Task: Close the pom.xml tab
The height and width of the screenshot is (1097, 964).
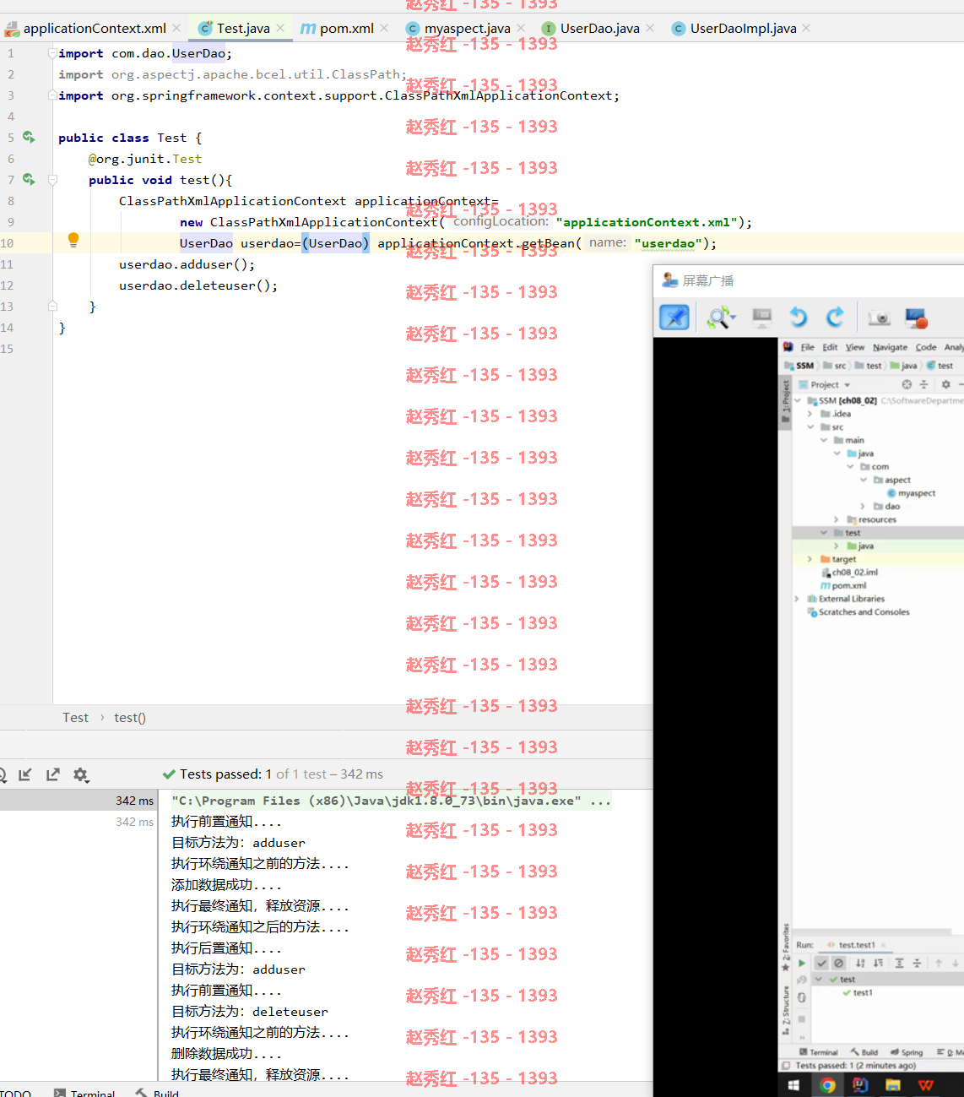Action: (384, 28)
